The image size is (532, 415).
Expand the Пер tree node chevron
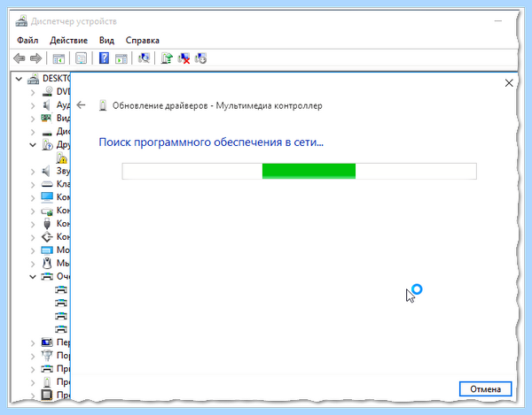[x=33, y=343]
